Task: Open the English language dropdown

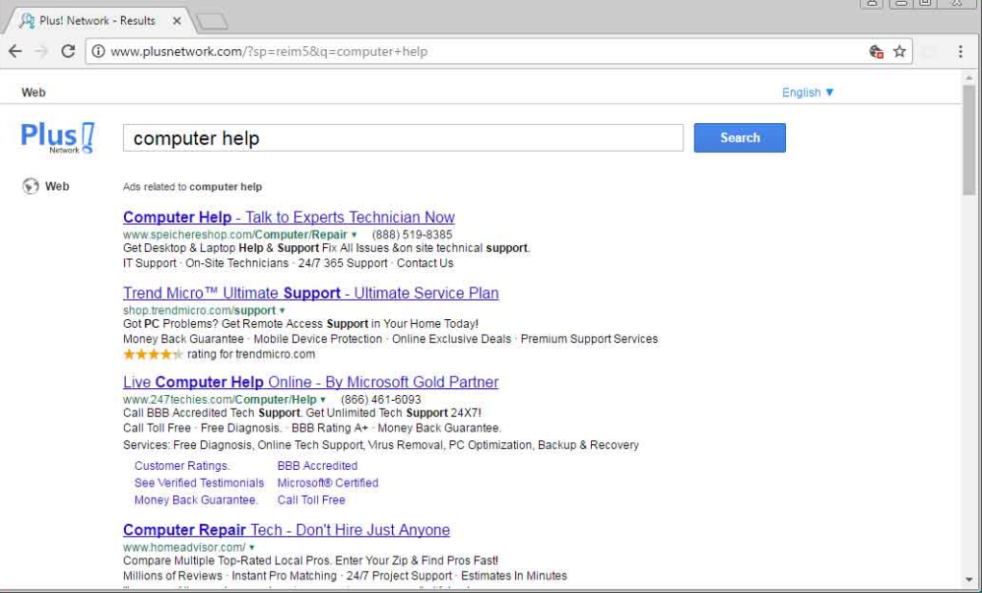Action: tap(807, 92)
